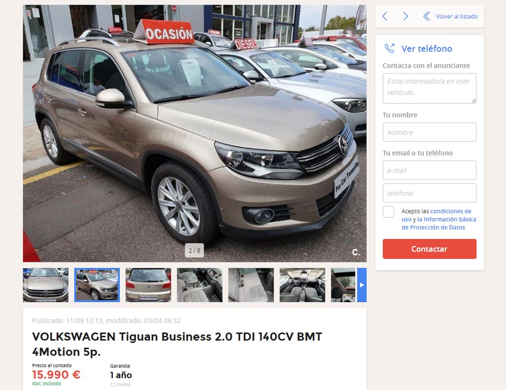Focus the message textarea for the advertiser
The width and height of the screenshot is (506, 390).
click(x=429, y=88)
